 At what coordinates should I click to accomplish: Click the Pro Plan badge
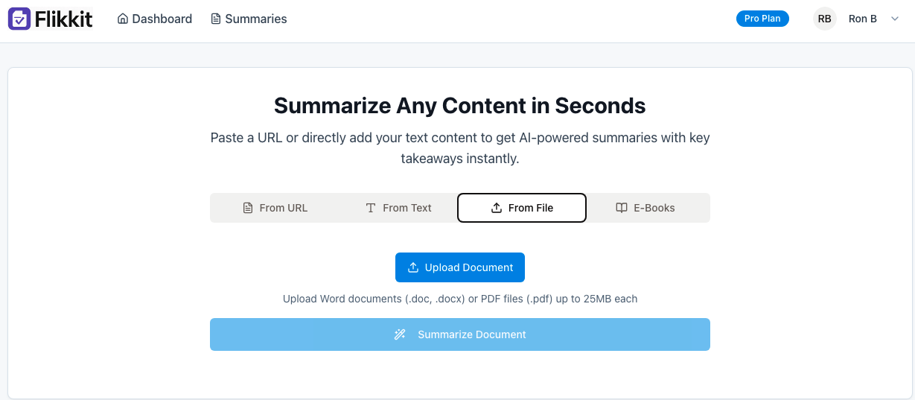click(x=762, y=19)
